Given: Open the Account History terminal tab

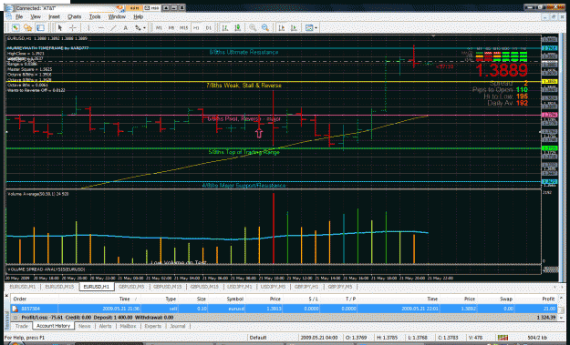Looking at the screenshot, I should (x=54, y=326).
